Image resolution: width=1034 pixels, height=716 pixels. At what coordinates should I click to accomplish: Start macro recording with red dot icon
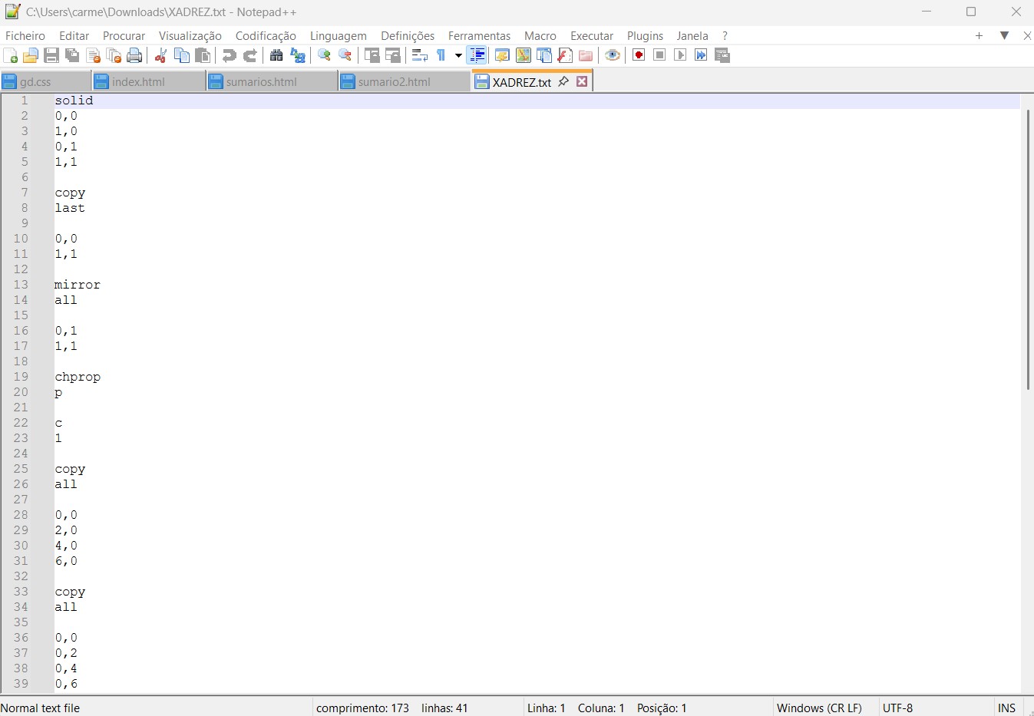pyautogui.click(x=638, y=55)
